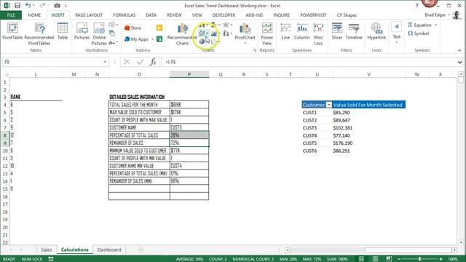Switch to the FORMULAS tab
The width and height of the screenshot is (466, 262).
(x=125, y=15)
